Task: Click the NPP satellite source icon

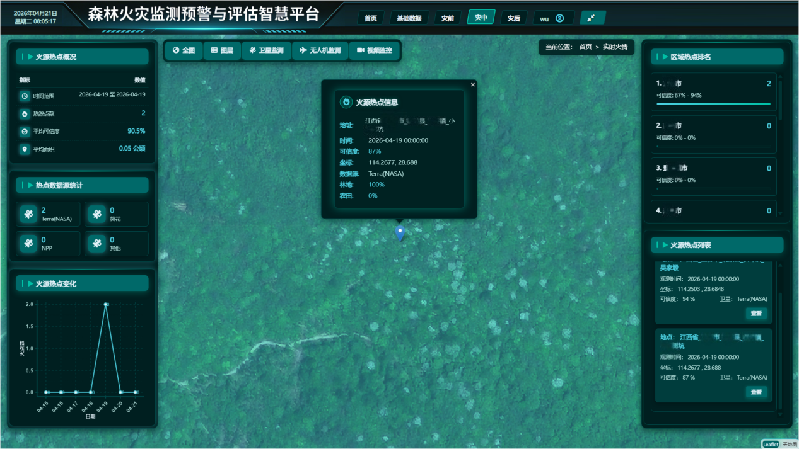Action: click(x=29, y=244)
